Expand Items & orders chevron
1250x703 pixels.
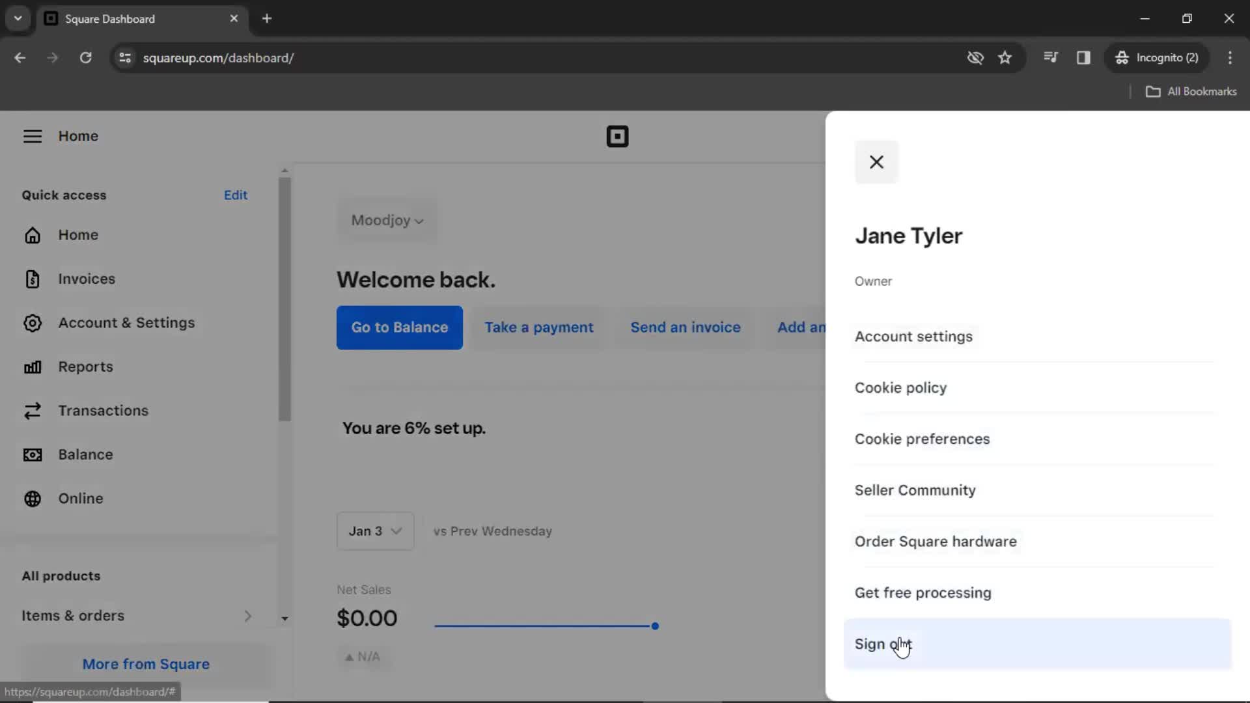[247, 616]
